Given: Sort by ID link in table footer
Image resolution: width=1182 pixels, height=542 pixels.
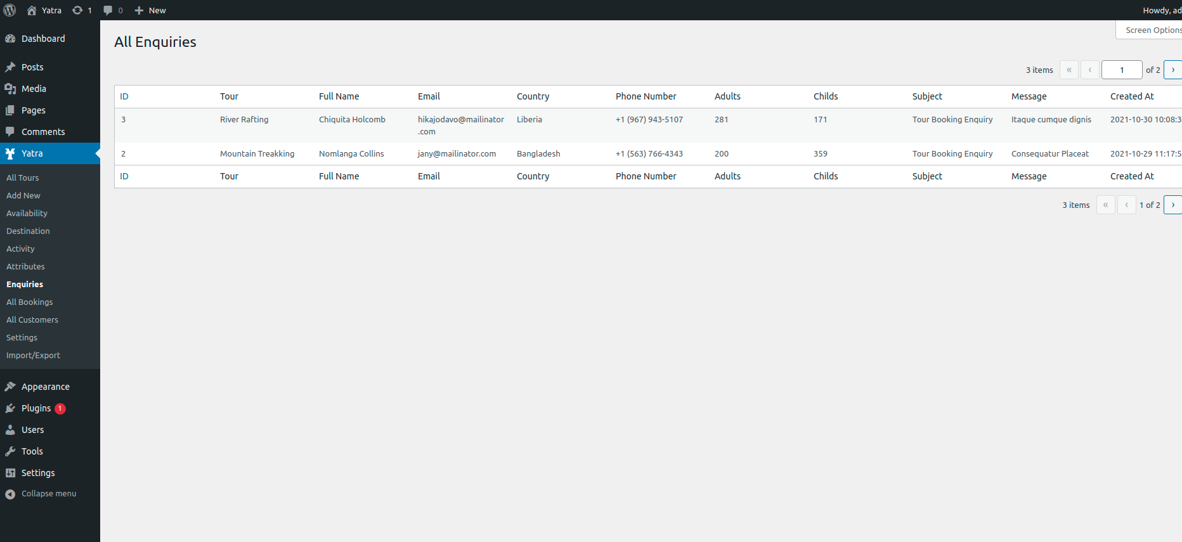Looking at the screenshot, I should click(x=124, y=176).
